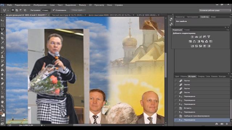232x130 pixels.
Task: Select the Rectangular Marquee tool
Action: coord(3,25)
